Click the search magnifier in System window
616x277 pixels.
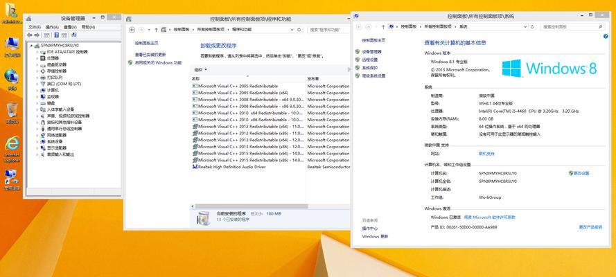pos(600,27)
